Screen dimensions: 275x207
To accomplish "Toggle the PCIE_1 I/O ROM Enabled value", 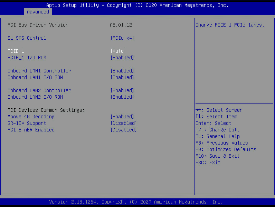I will point(122,58).
